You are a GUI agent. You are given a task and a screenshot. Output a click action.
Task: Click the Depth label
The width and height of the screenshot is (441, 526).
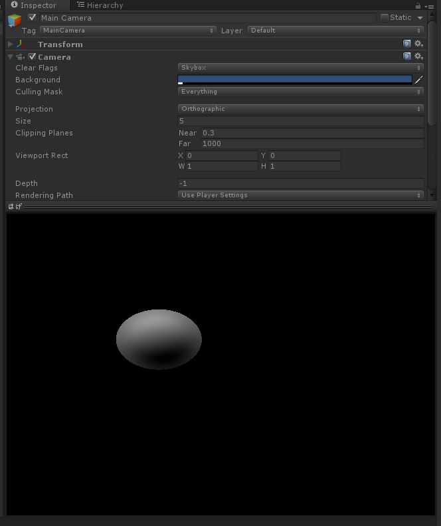pos(27,183)
